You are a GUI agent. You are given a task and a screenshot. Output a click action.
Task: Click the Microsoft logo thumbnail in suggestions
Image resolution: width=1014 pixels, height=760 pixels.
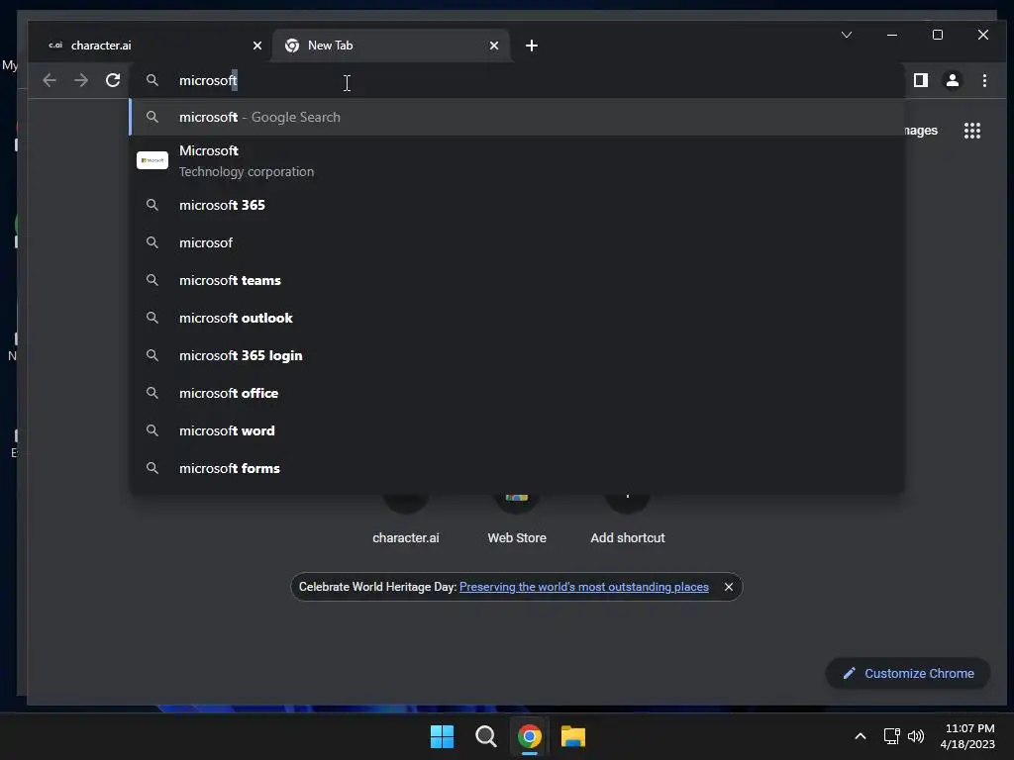click(x=152, y=160)
